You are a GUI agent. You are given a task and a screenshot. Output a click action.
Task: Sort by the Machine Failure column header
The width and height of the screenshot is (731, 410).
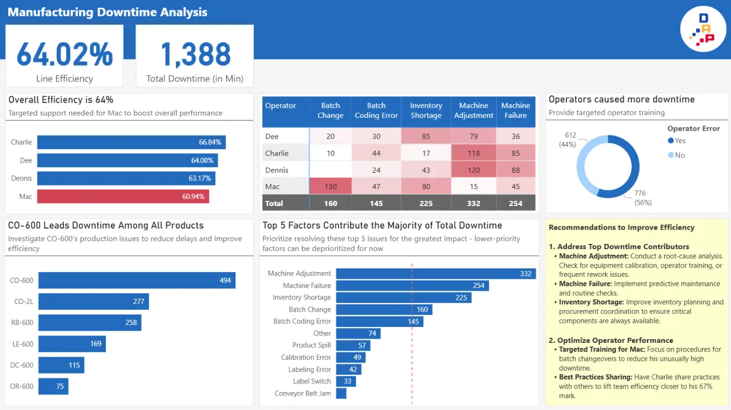point(516,111)
